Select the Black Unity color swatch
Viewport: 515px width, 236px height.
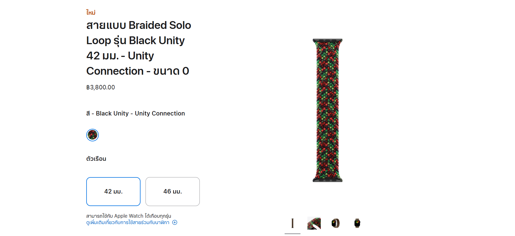click(93, 135)
